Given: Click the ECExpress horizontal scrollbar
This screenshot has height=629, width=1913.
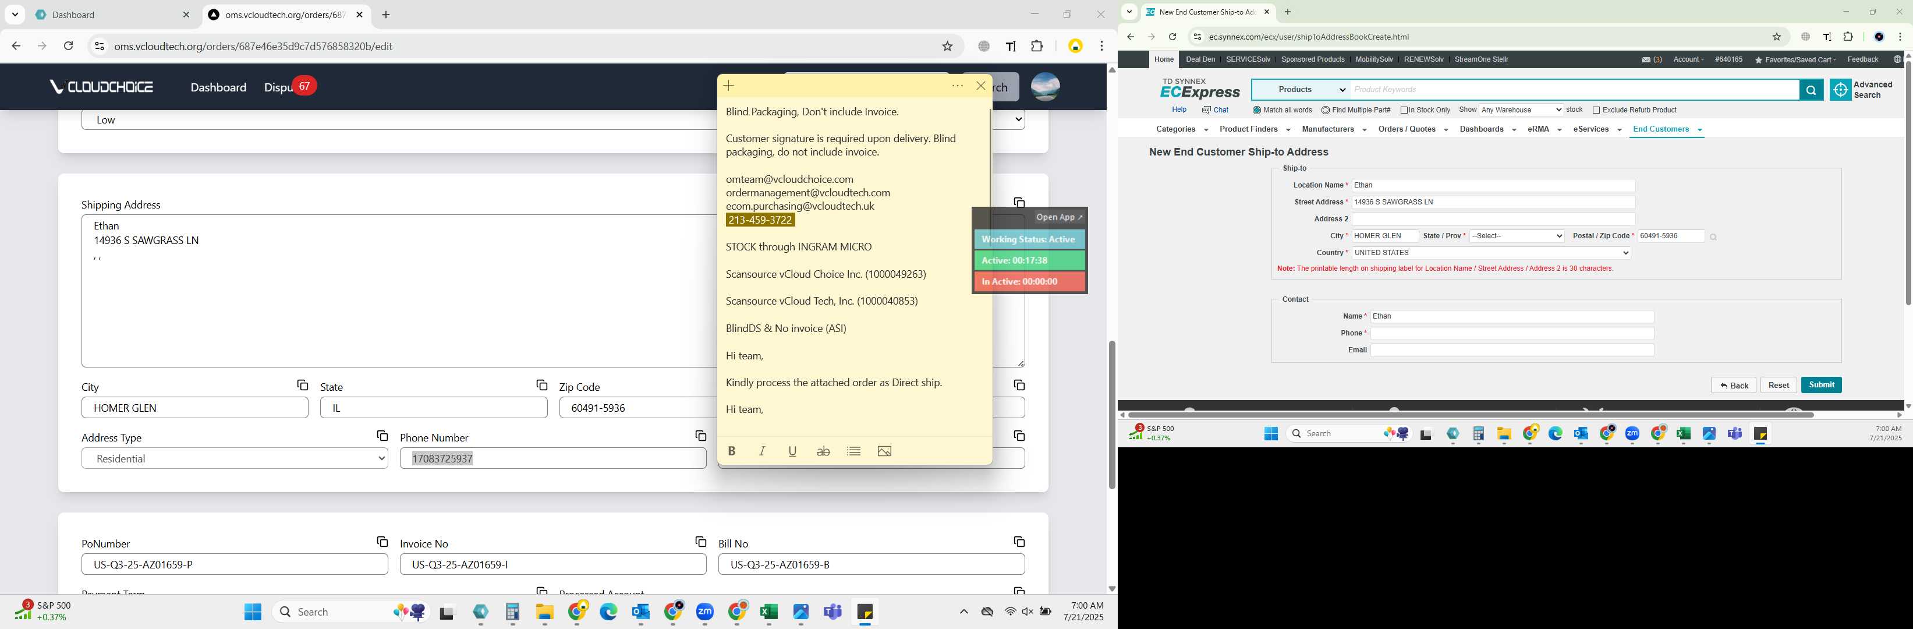Looking at the screenshot, I should [x=1471, y=414].
